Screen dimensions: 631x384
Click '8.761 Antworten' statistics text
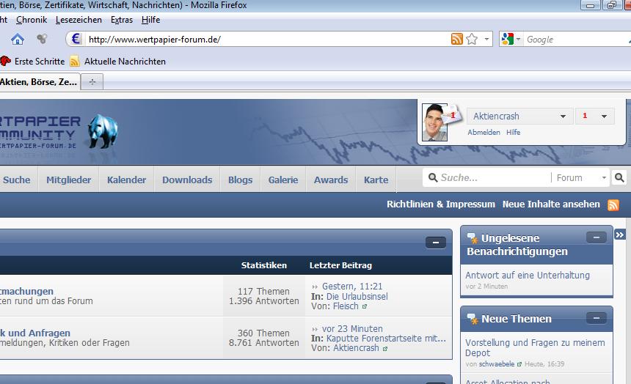(264, 343)
